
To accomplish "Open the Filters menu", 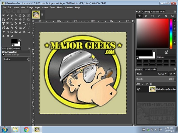I will [x=60, y=7].
